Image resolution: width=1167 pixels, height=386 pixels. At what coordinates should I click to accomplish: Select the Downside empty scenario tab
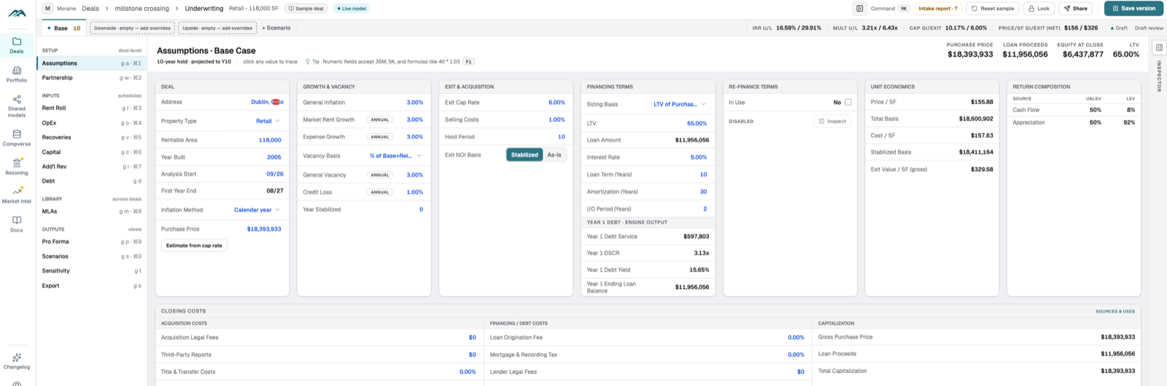click(132, 28)
